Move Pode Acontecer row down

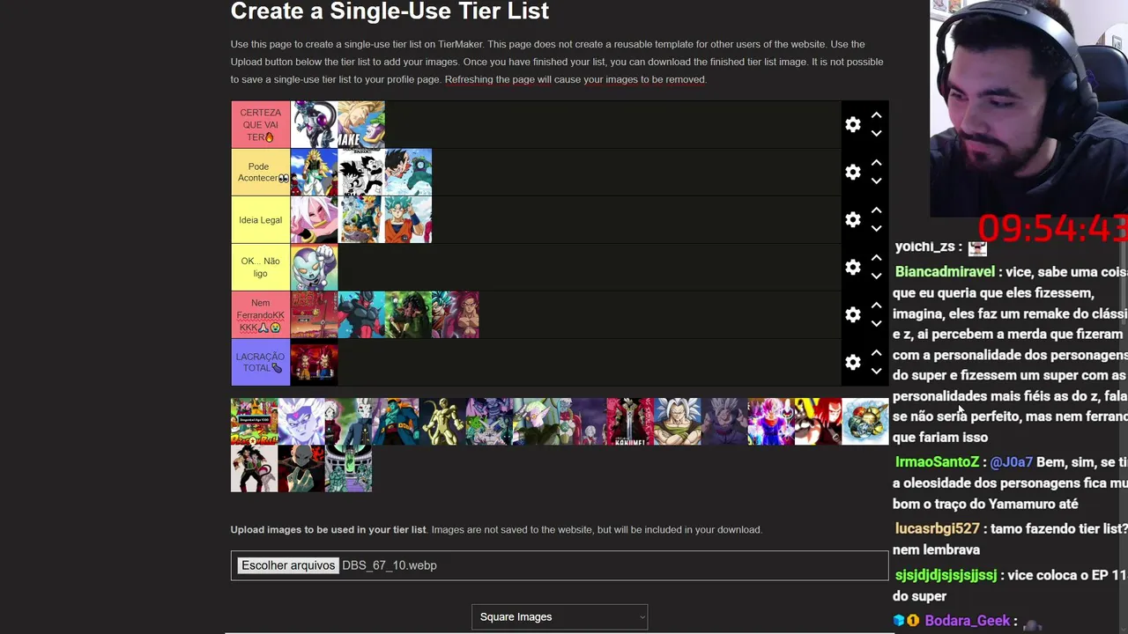pos(876,181)
